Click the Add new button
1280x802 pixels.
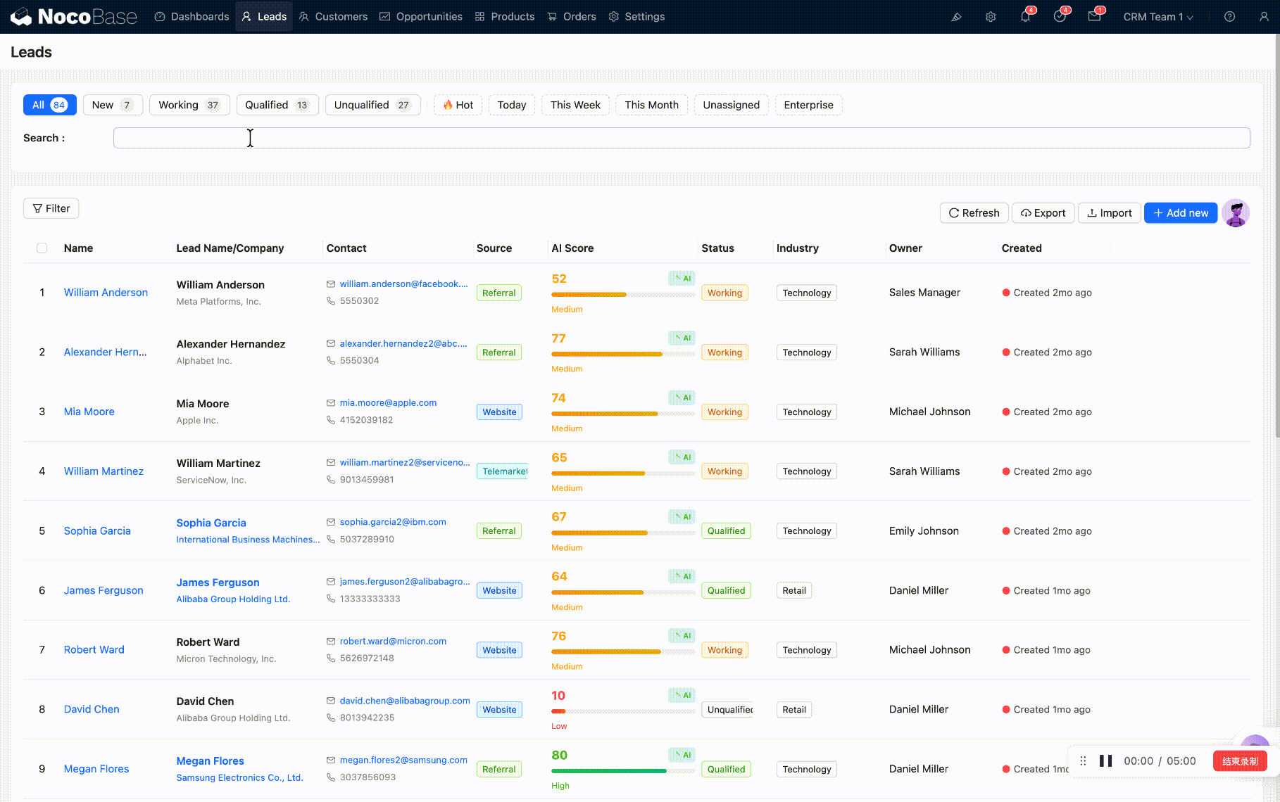point(1180,213)
